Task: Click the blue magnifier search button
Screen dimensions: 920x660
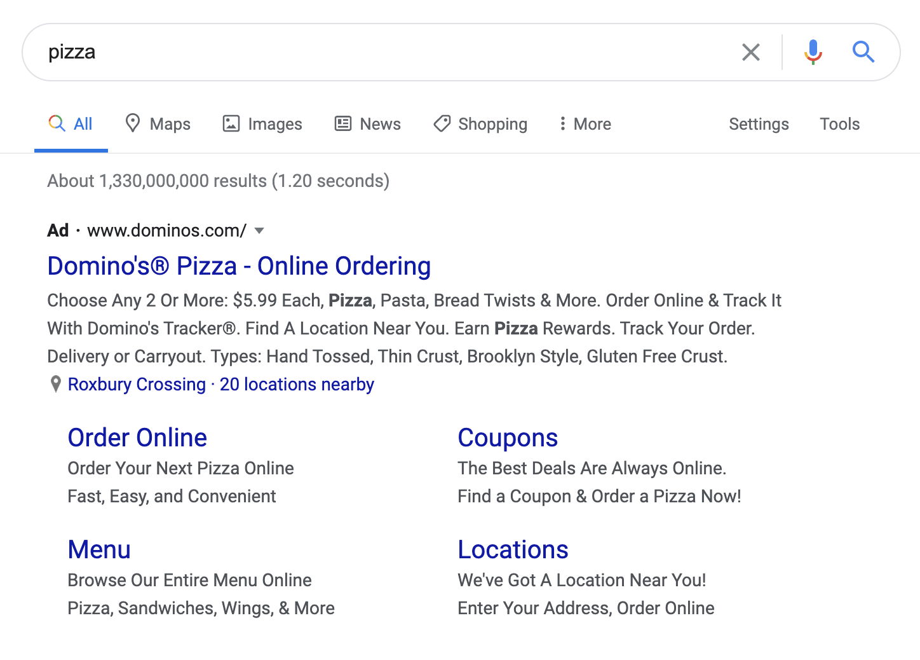Action: click(863, 52)
